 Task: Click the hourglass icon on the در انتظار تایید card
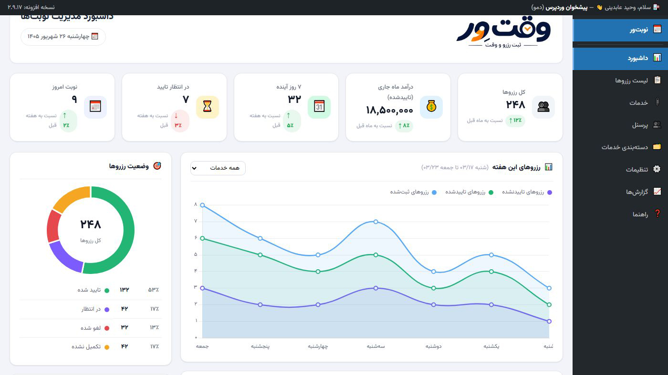click(x=207, y=107)
